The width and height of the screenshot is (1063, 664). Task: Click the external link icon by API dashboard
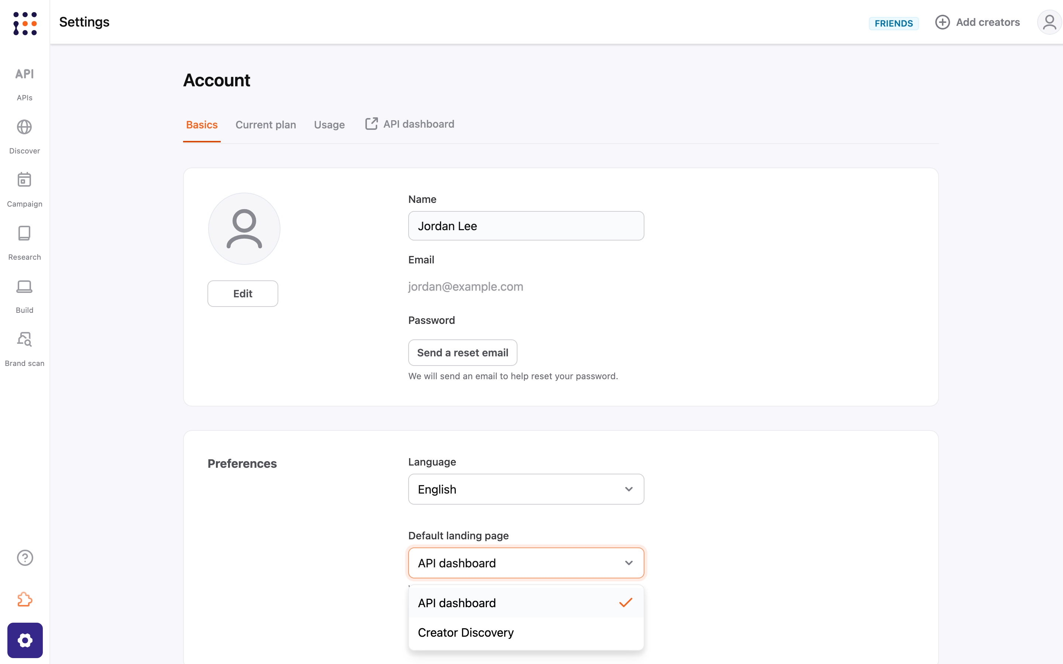pos(371,124)
